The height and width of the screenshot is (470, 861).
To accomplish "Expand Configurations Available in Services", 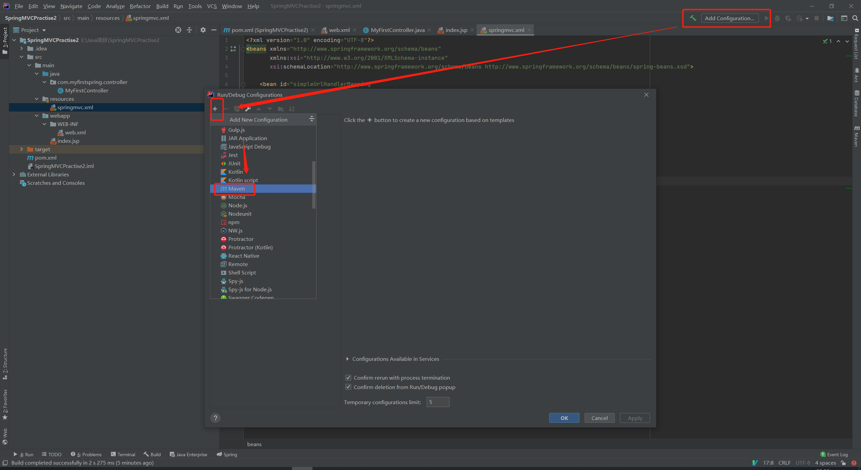I will point(347,359).
